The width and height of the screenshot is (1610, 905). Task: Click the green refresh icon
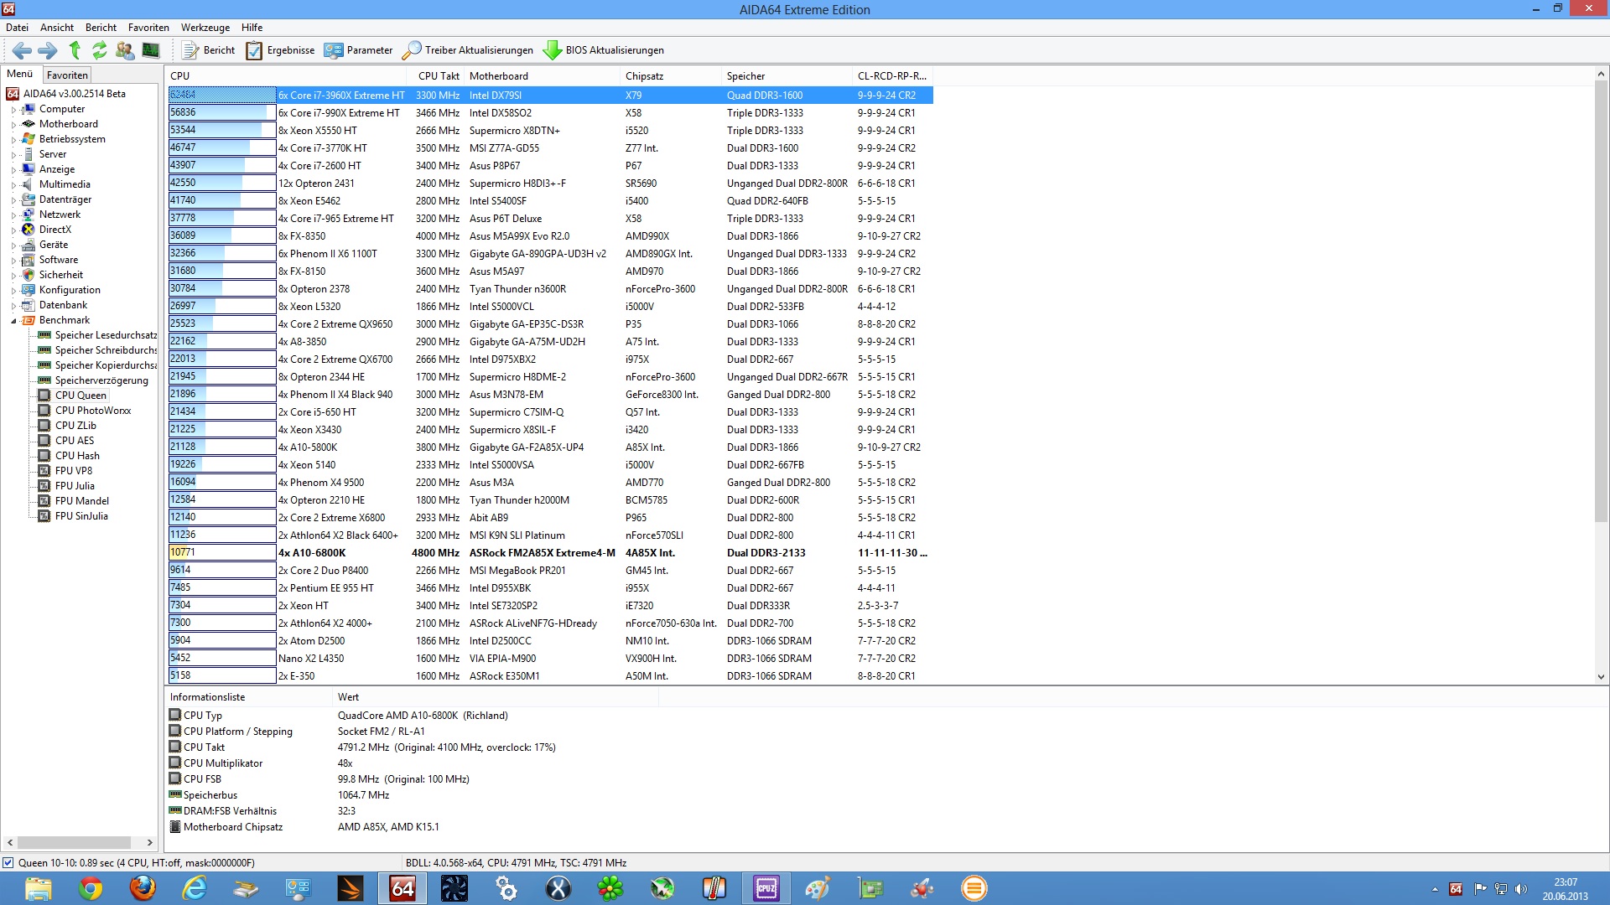99,50
